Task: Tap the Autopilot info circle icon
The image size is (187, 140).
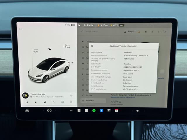Action: [120, 102]
